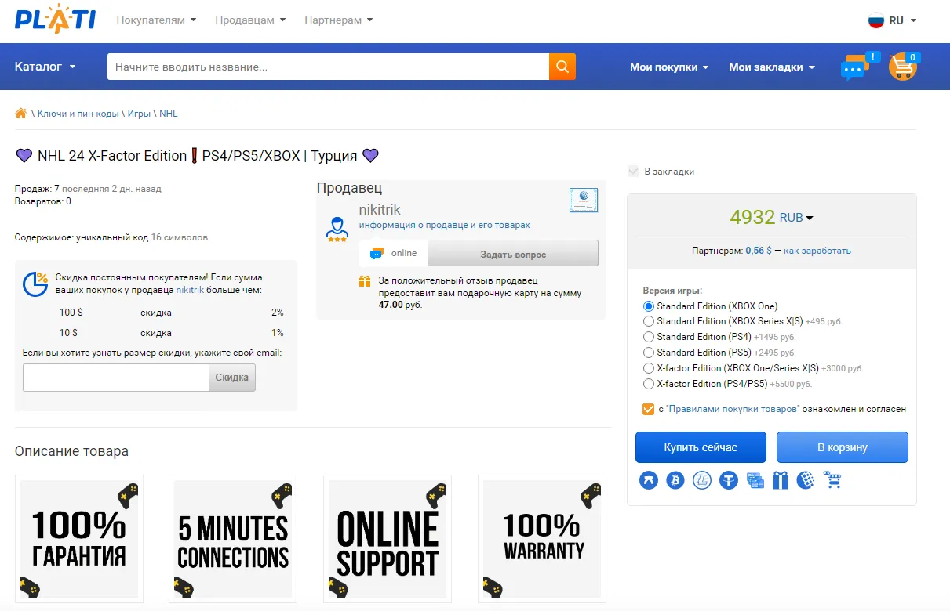Select the Tether payment icon
Screen dimensions: 950x611
point(729,480)
